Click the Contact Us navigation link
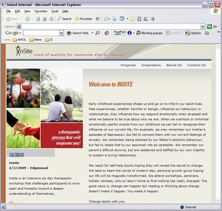This screenshot has width=222, height=211. [x=196, y=65]
